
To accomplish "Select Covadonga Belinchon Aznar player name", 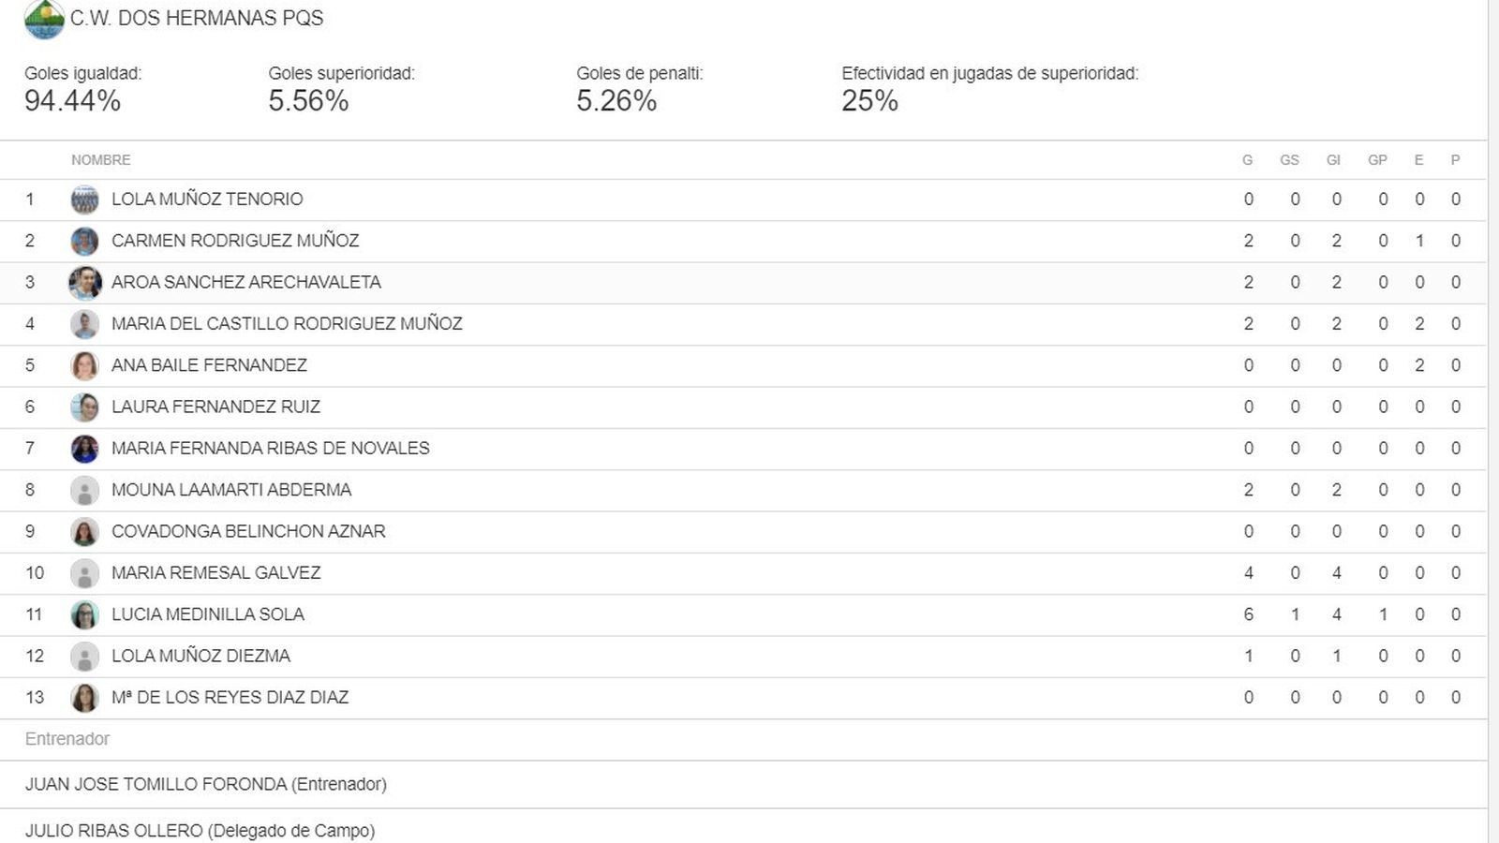I will [x=248, y=531].
